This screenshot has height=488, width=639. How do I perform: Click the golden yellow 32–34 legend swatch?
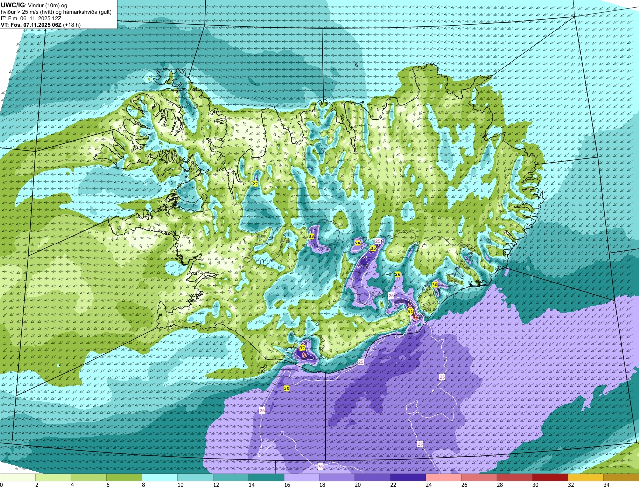(585, 478)
